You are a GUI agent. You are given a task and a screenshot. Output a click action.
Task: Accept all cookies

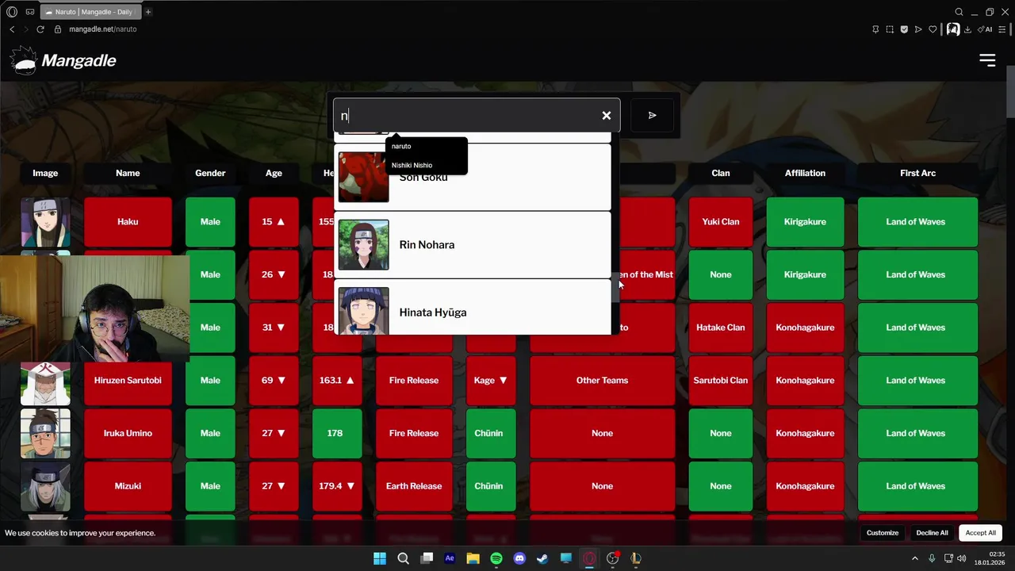point(980,533)
